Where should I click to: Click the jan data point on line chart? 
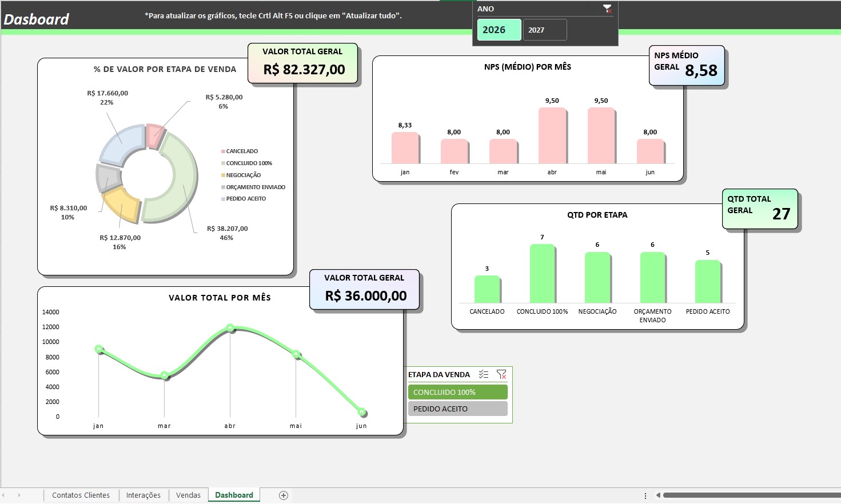[98, 349]
